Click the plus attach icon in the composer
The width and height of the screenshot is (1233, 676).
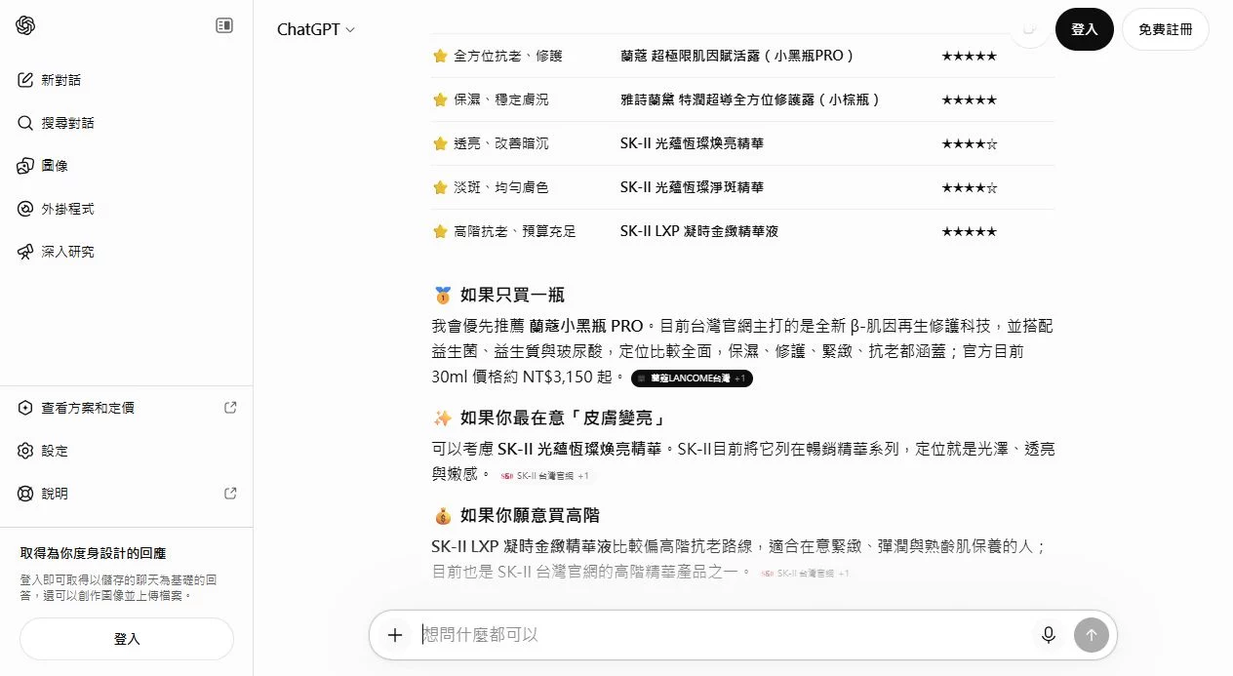click(x=395, y=635)
